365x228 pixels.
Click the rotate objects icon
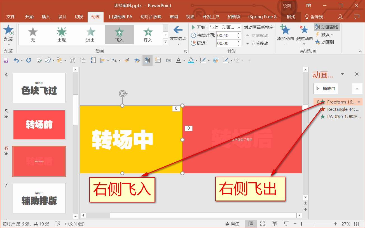[114, 60]
